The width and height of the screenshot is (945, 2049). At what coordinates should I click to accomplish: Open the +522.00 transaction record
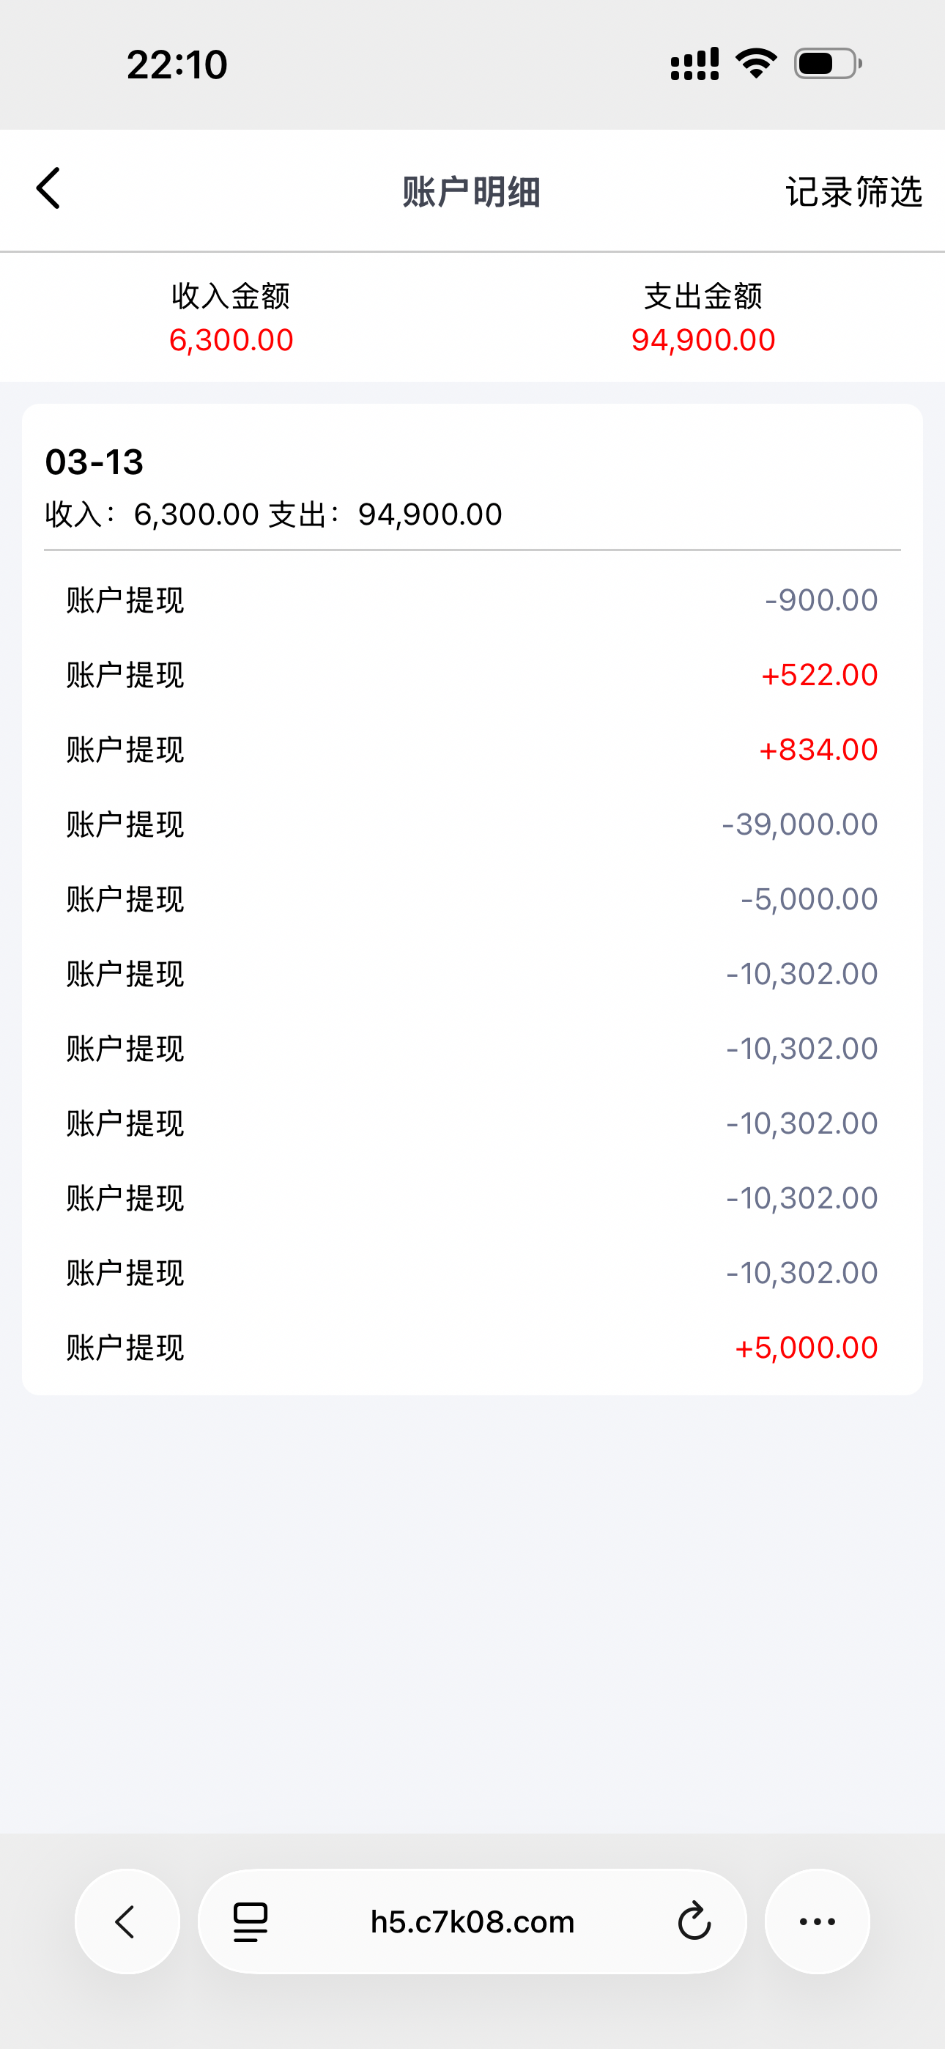(472, 676)
